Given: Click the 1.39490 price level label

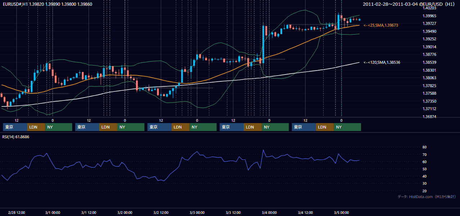Looking at the screenshot, I should click(429, 31).
